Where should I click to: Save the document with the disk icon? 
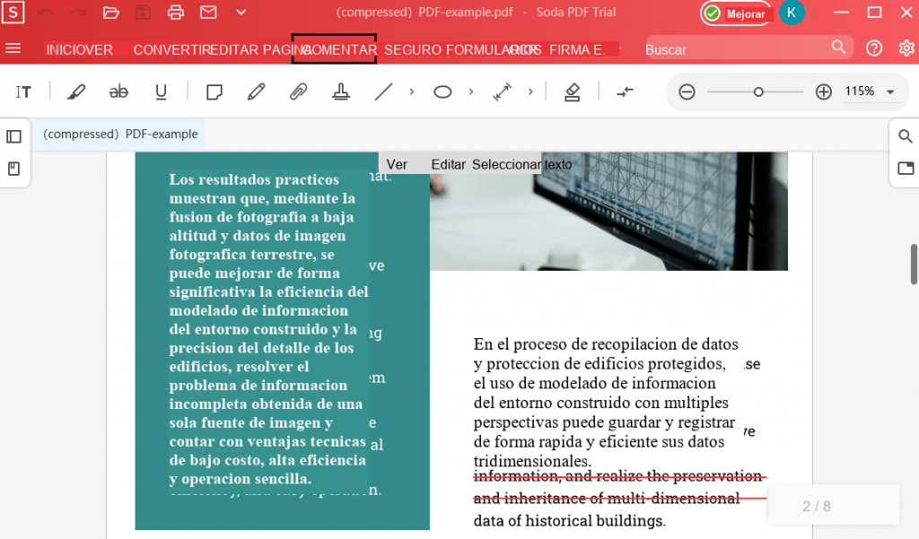(x=143, y=13)
